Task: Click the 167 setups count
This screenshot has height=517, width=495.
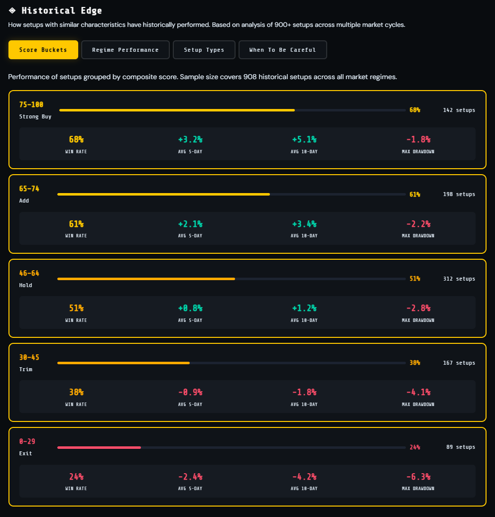Action: [x=459, y=363]
